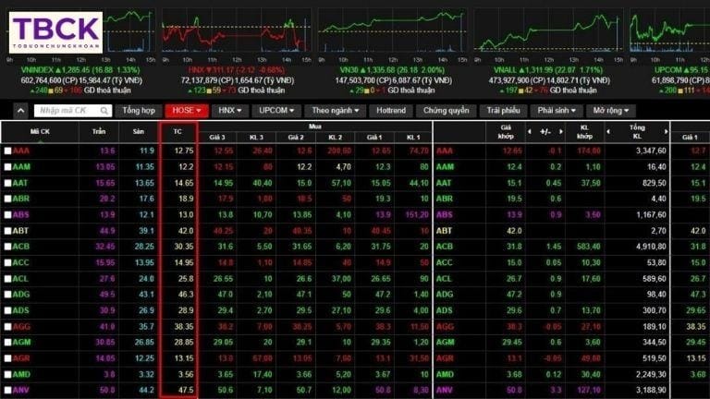Open the HNX dropdown menu

(230, 111)
